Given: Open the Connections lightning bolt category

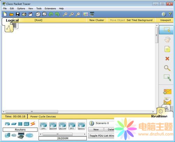Looking at the screenshot, I should (x=33, y=124).
